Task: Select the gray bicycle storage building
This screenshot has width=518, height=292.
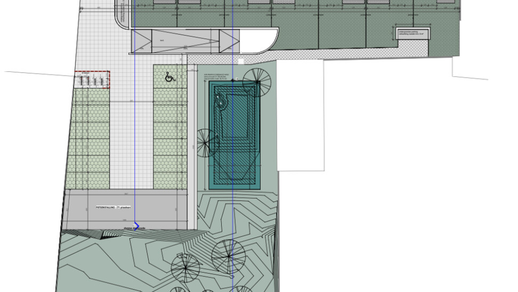Action: pyautogui.click(x=125, y=209)
